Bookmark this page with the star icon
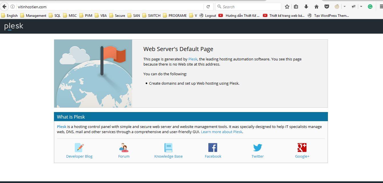The width and height of the screenshot is (383, 183). (287, 7)
